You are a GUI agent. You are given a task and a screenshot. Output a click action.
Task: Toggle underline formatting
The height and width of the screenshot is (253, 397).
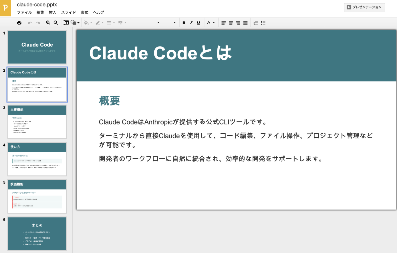tap(199, 23)
